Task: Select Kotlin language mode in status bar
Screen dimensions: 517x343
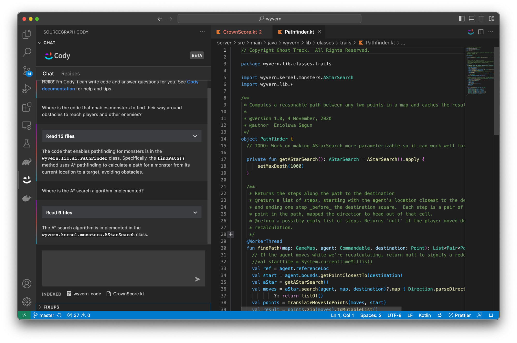Action: pyautogui.click(x=425, y=315)
